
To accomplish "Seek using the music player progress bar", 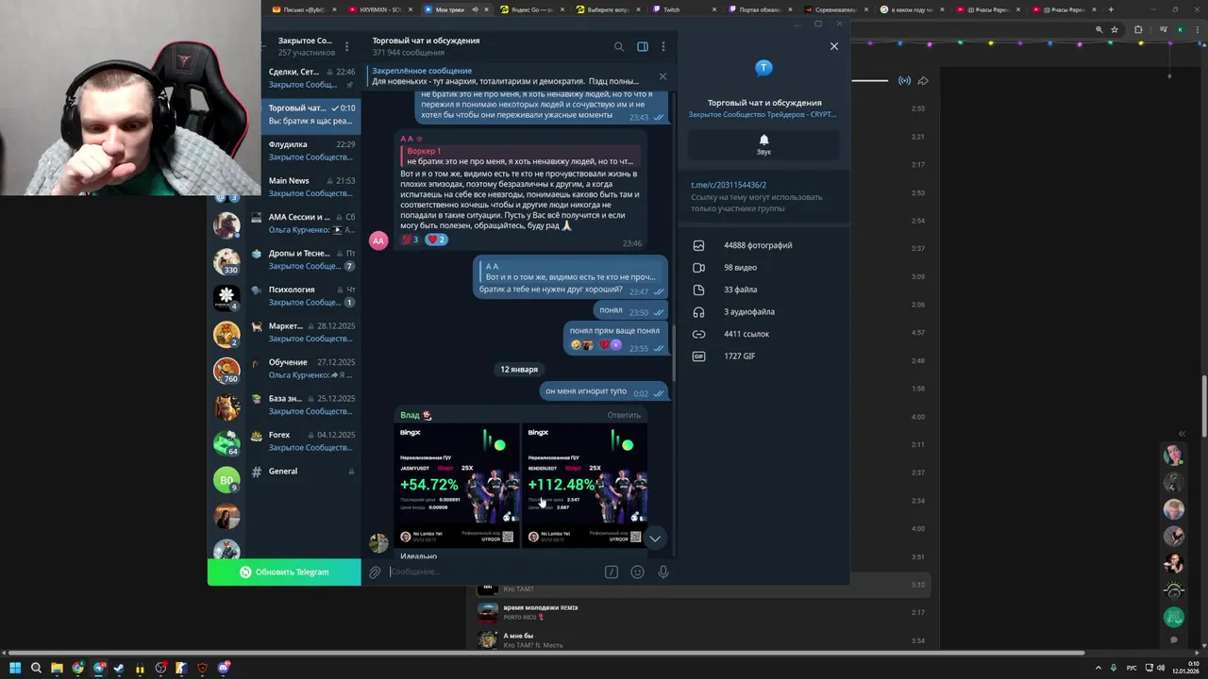I will point(871,80).
